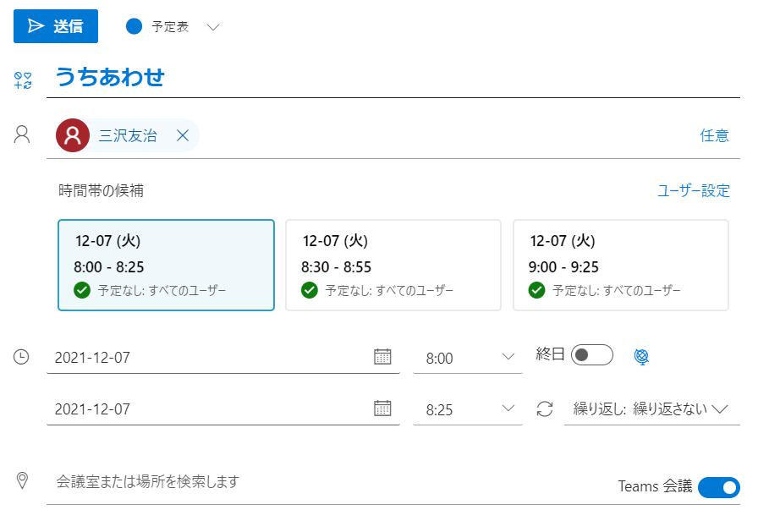Click the blue calendar color circle
Screen dimensions: 758x510
pyautogui.click(x=134, y=26)
